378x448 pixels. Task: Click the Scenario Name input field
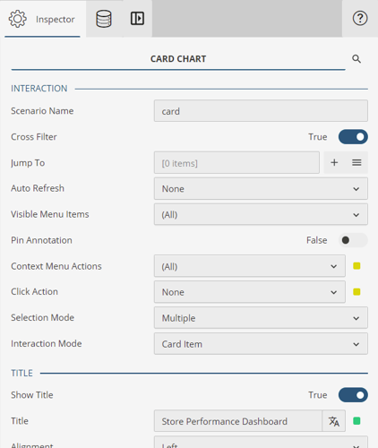(x=261, y=111)
